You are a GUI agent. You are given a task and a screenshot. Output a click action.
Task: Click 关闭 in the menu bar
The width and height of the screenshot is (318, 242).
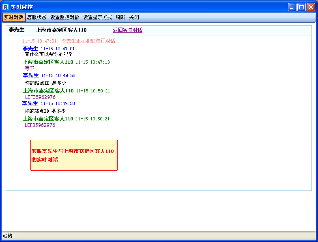134,17
